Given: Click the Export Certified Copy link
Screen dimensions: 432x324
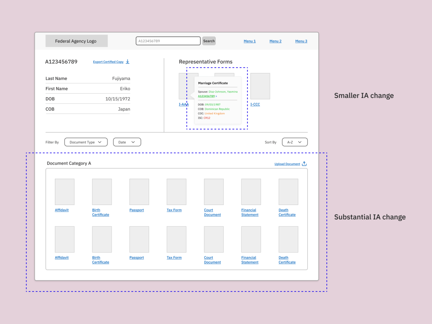Looking at the screenshot, I should click(x=108, y=62).
